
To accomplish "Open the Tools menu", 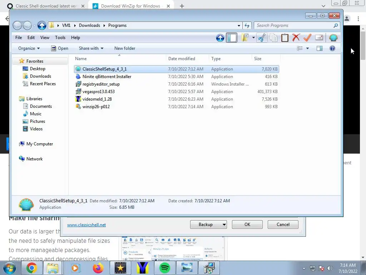I will (x=60, y=37).
